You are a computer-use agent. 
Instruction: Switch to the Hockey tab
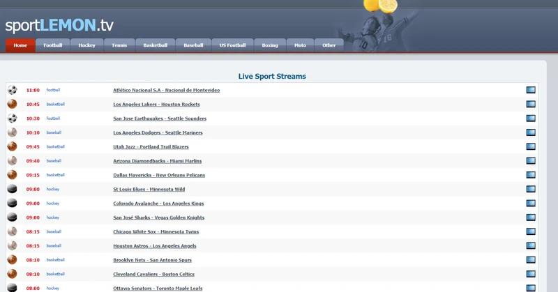click(86, 45)
